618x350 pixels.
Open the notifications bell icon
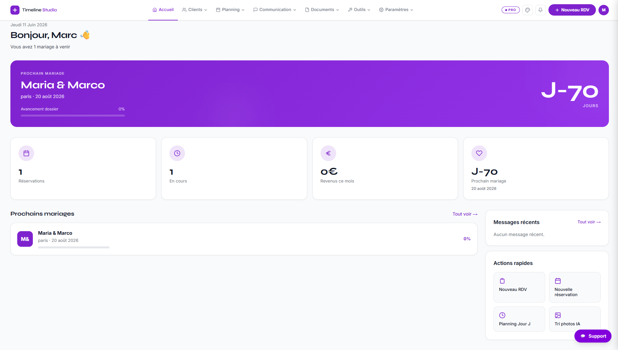tap(540, 10)
